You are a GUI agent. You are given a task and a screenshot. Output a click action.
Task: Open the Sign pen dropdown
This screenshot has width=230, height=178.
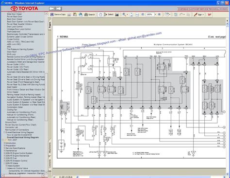pyautogui.click(x=199, y=15)
